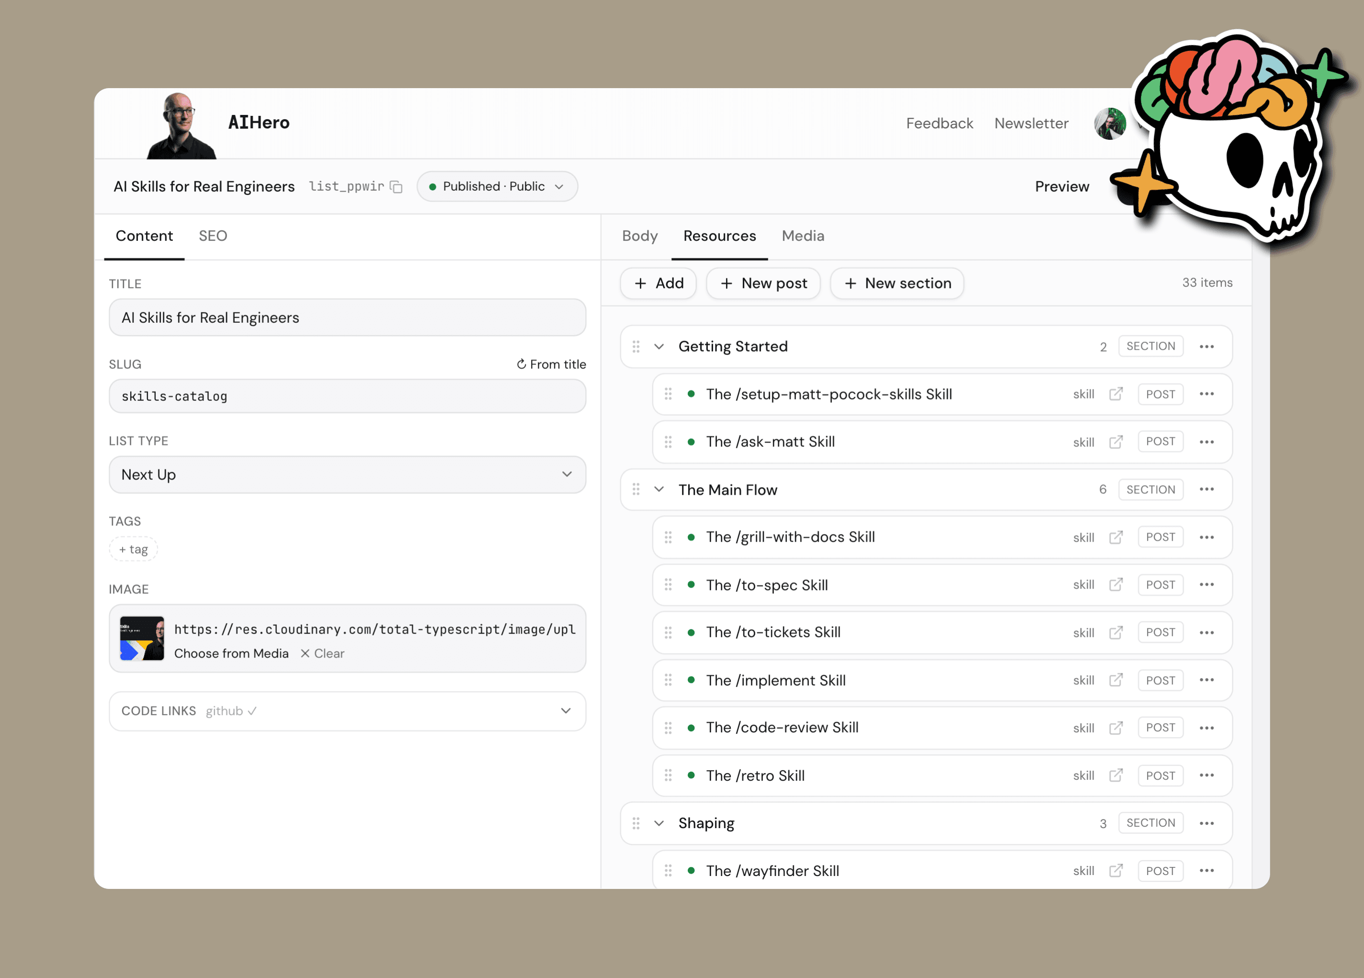Image resolution: width=1364 pixels, height=978 pixels.
Task: Grab drag handle of /ask-matt Skill row
Action: 668,442
